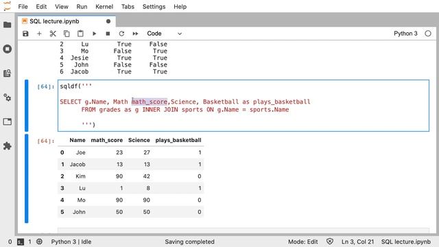
Task: Open the Property Inspector gears icon
Action: tap(8, 97)
